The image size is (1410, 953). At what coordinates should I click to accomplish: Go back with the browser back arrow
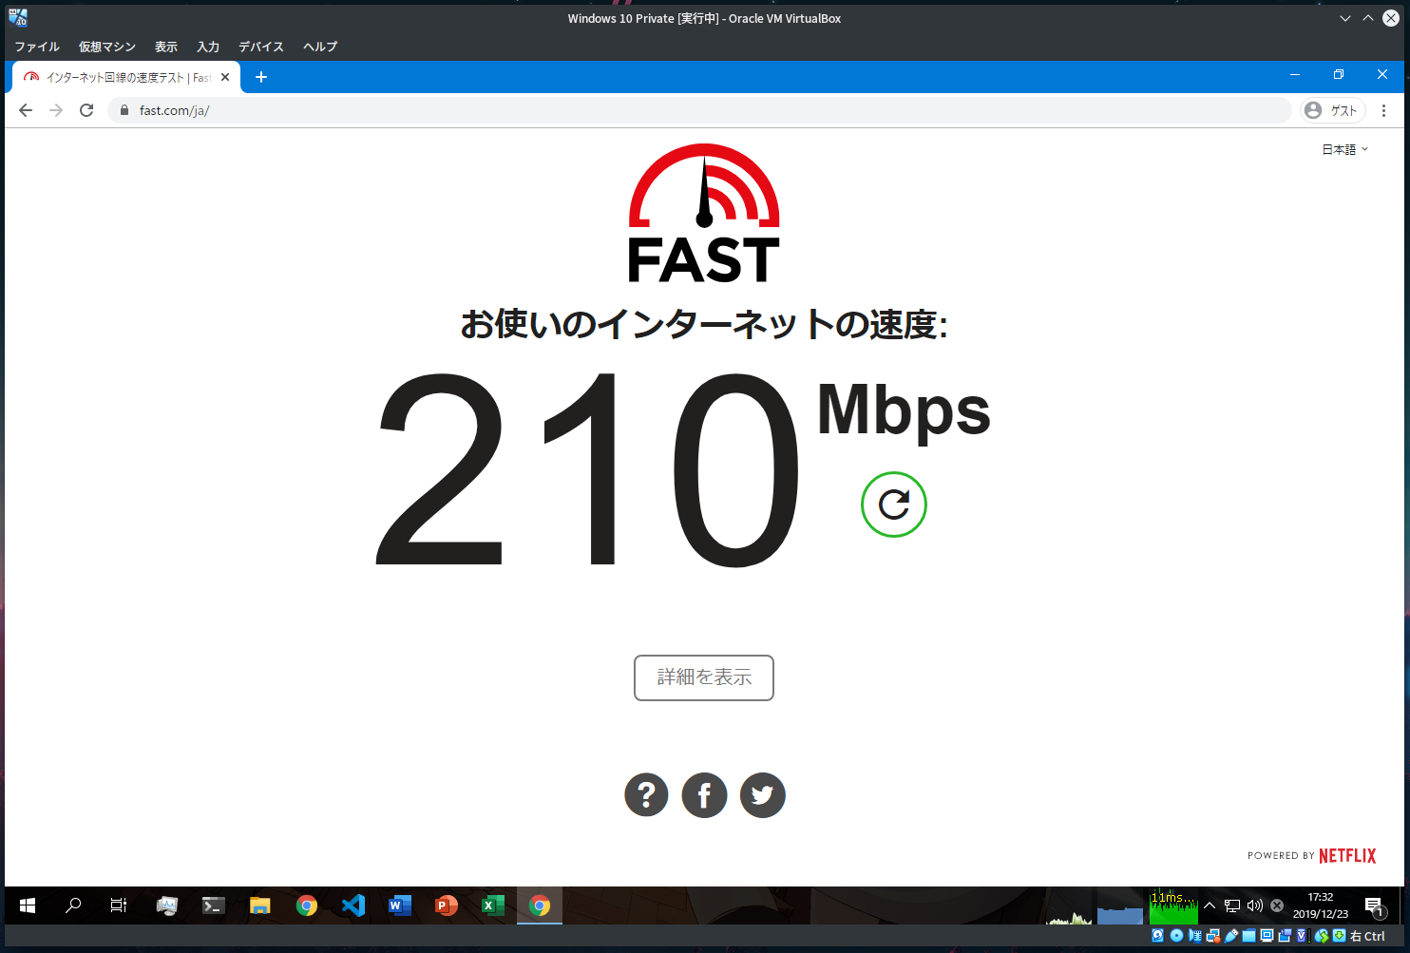26,110
